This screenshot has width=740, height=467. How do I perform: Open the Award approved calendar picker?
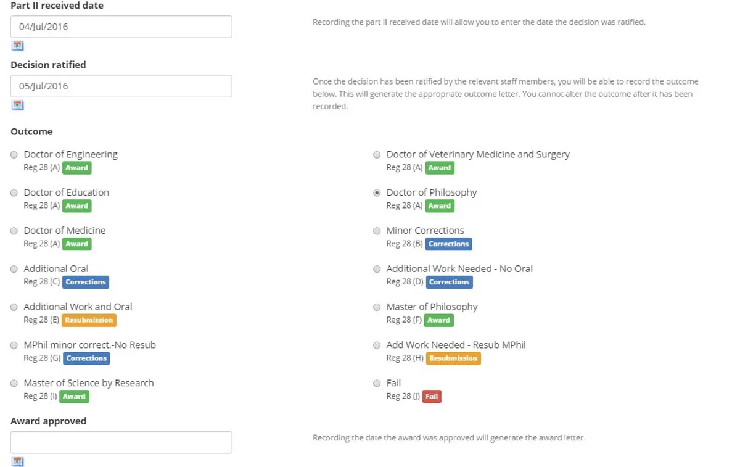point(17,461)
